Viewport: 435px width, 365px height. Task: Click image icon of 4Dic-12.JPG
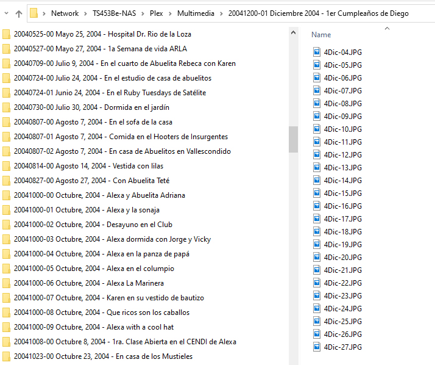coord(317,154)
